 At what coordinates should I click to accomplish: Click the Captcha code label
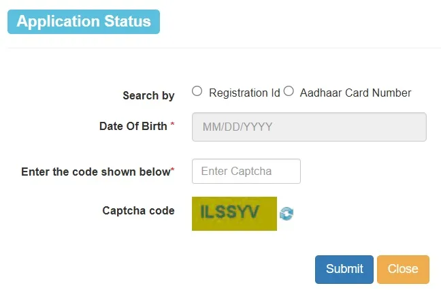click(138, 210)
